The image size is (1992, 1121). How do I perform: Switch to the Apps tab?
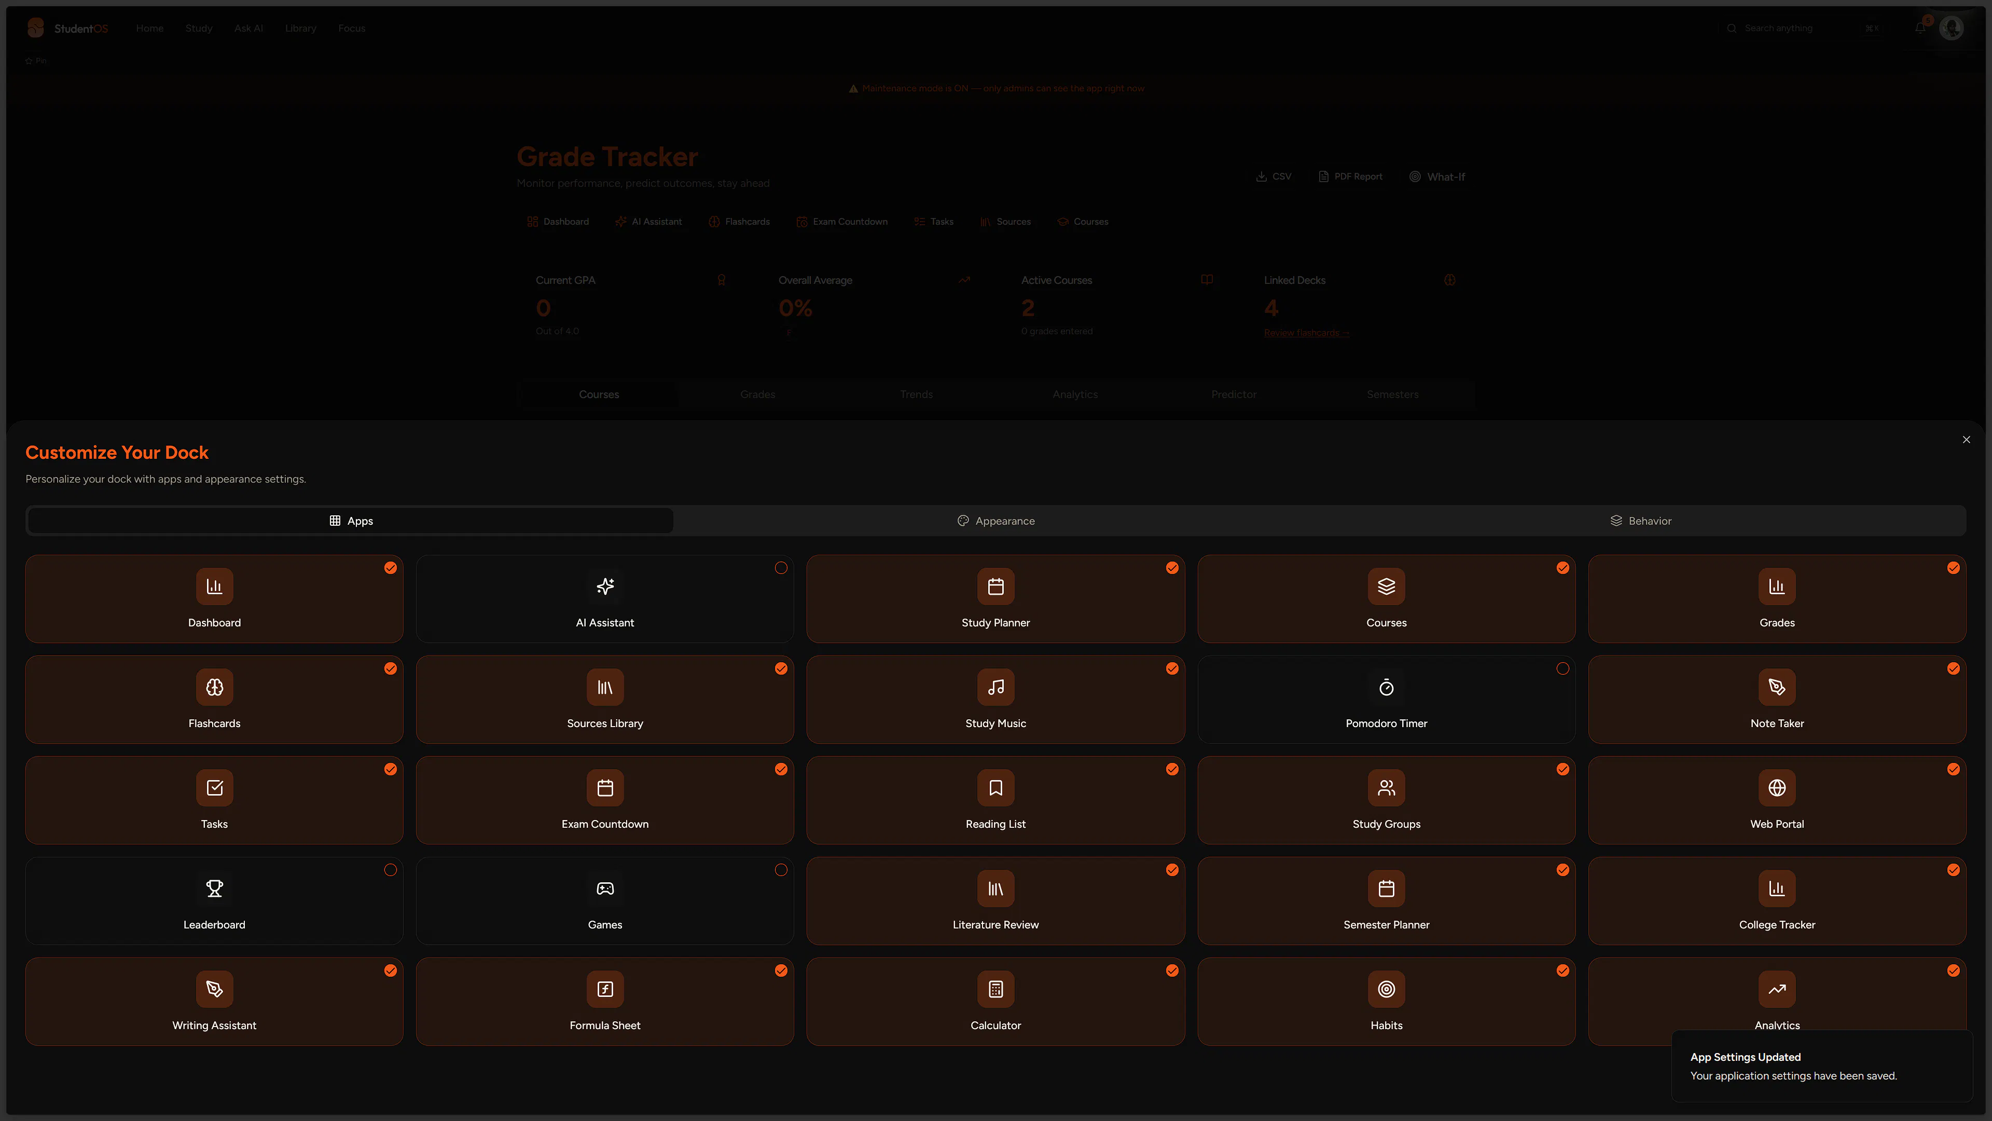click(x=350, y=521)
